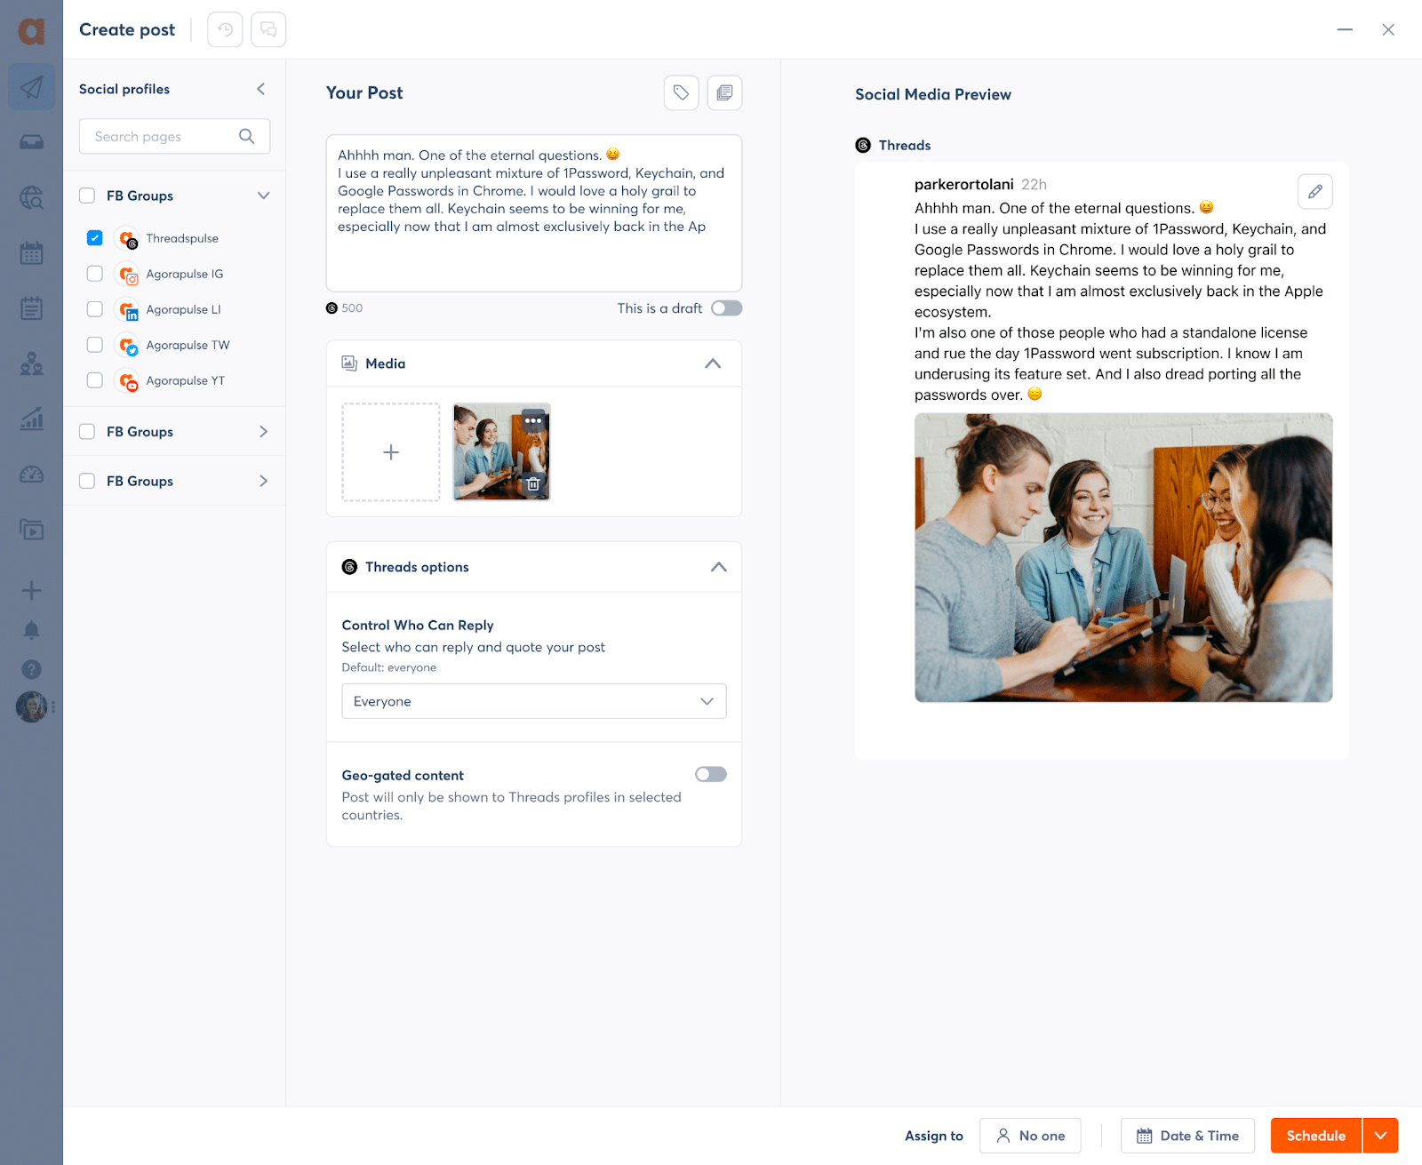Open the inbox tray icon in sidebar
The width and height of the screenshot is (1422, 1165).
(31, 142)
